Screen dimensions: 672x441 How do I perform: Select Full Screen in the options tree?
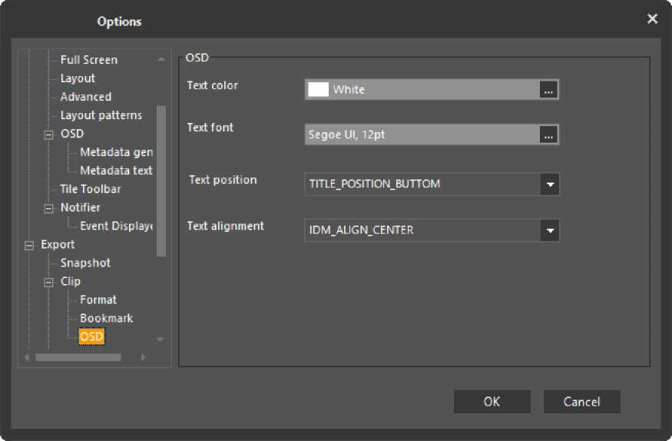[x=88, y=60]
